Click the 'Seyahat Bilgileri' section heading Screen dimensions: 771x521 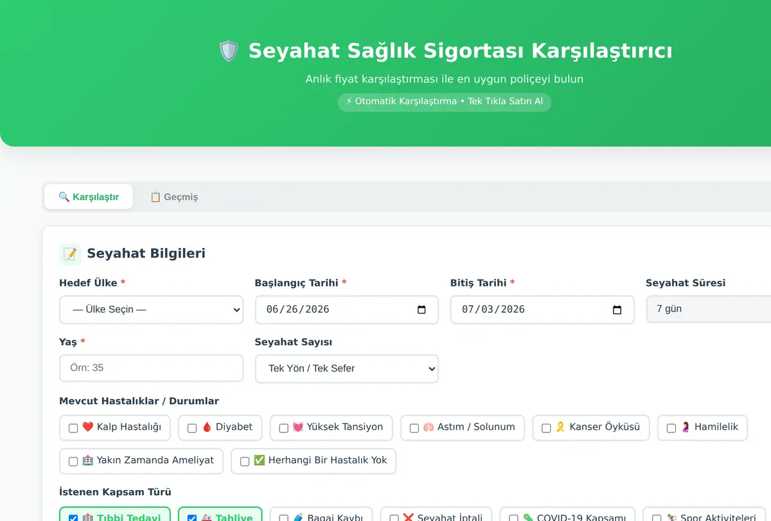click(146, 253)
